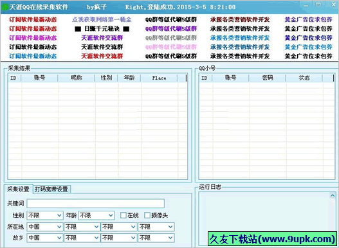Minimize the 天涯QQ在线采集软件 window
The image size is (339, 248).
point(306,6)
